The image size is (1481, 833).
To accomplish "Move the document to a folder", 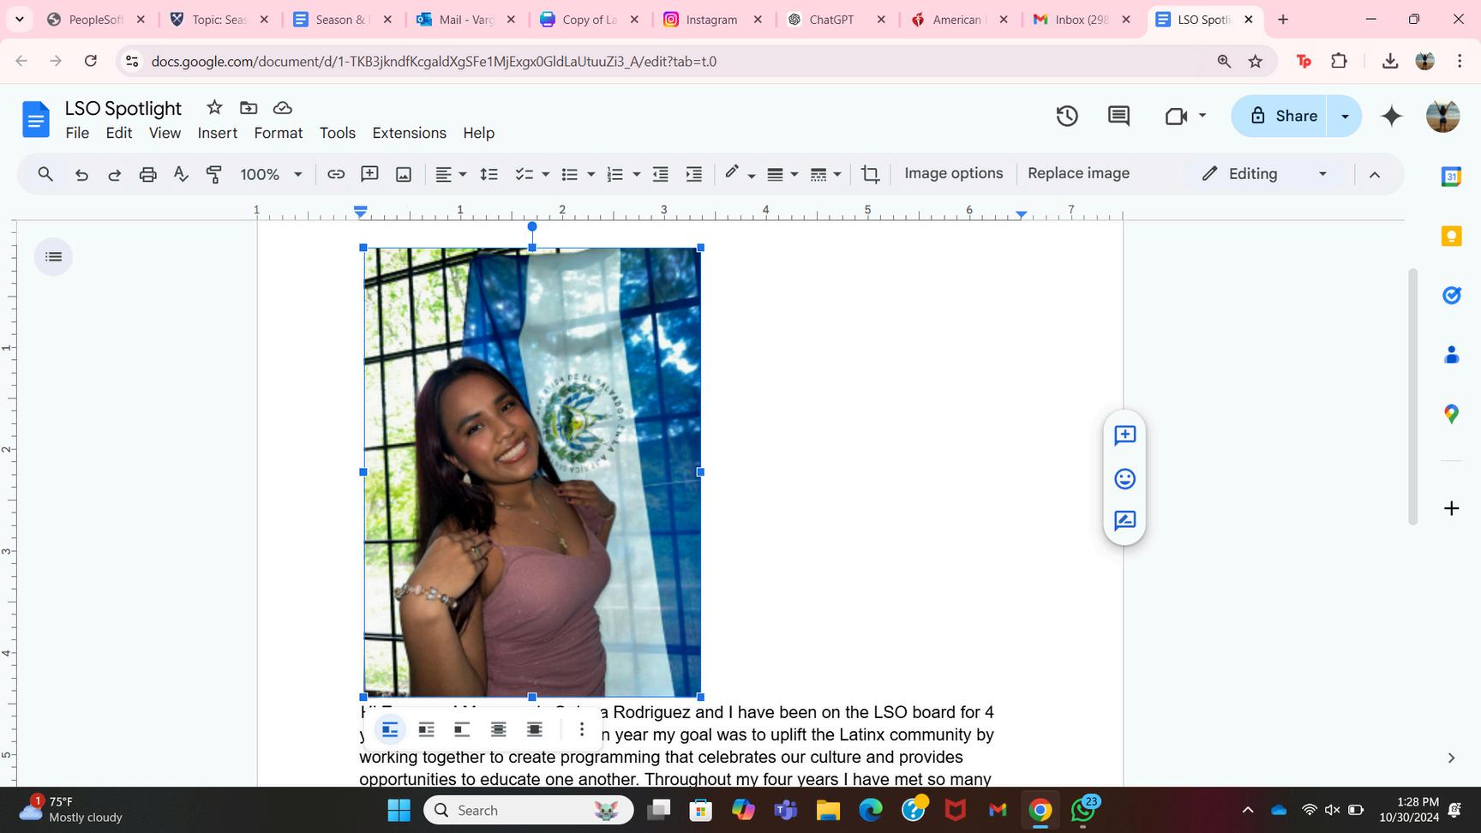I will [249, 107].
